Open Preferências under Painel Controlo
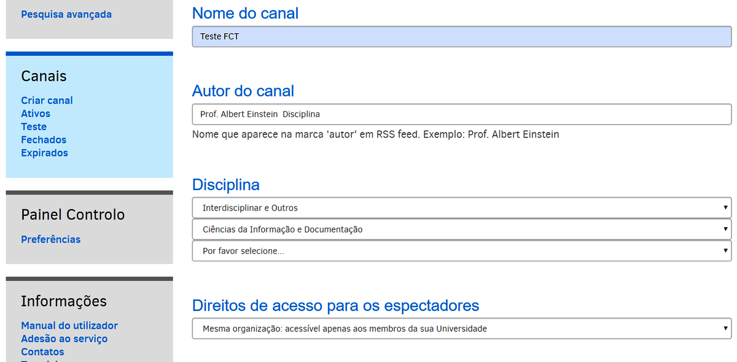 [50, 239]
